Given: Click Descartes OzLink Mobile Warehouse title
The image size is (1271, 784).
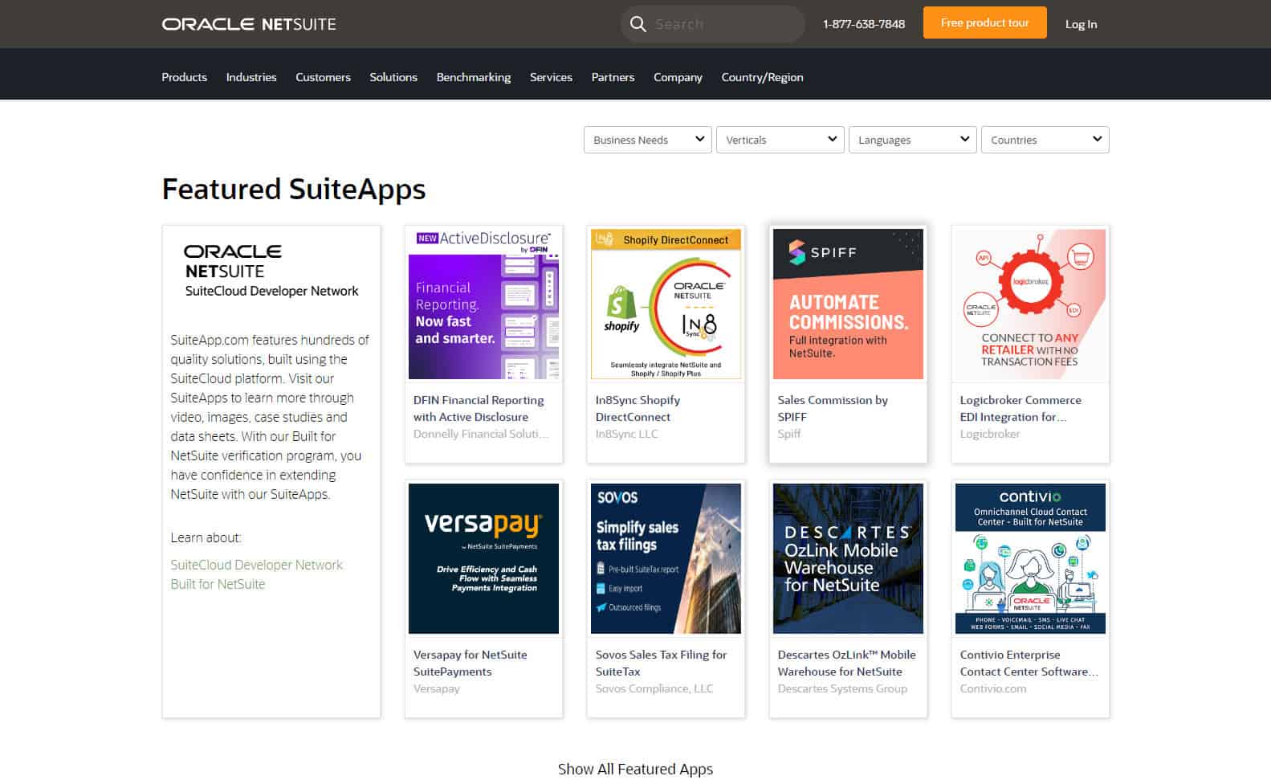Looking at the screenshot, I should coord(847,663).
